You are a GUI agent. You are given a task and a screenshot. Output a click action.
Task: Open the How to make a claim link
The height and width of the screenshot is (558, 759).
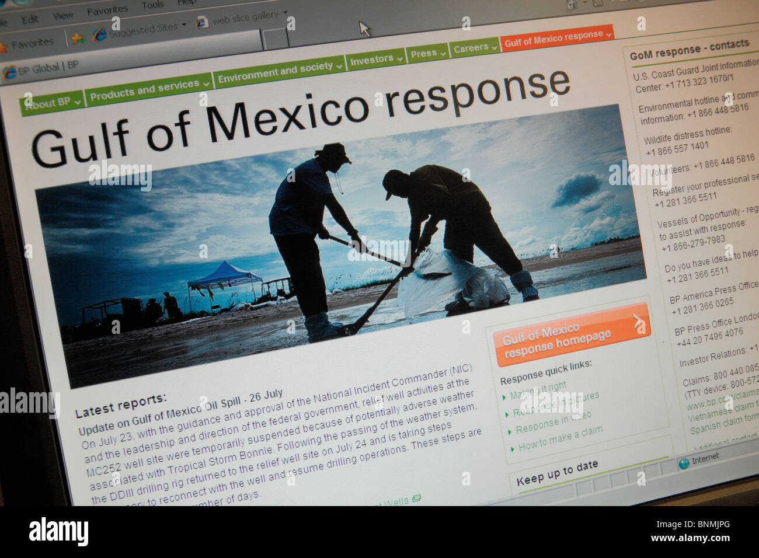pos(560,439)
